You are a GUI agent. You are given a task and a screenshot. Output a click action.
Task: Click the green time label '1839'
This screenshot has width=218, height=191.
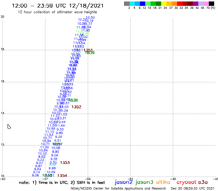tap(90, 53)
